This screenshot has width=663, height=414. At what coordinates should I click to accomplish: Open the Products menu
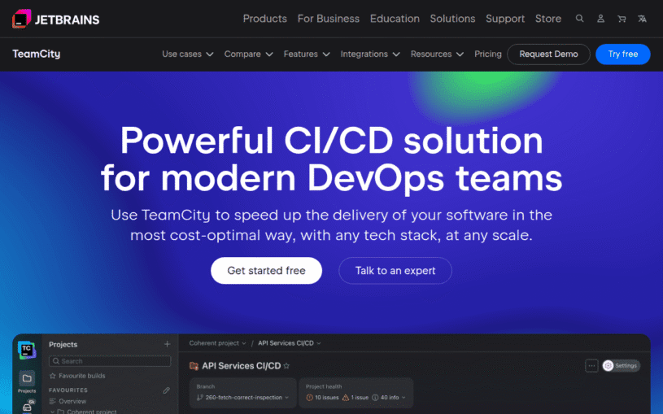(264, 19)
